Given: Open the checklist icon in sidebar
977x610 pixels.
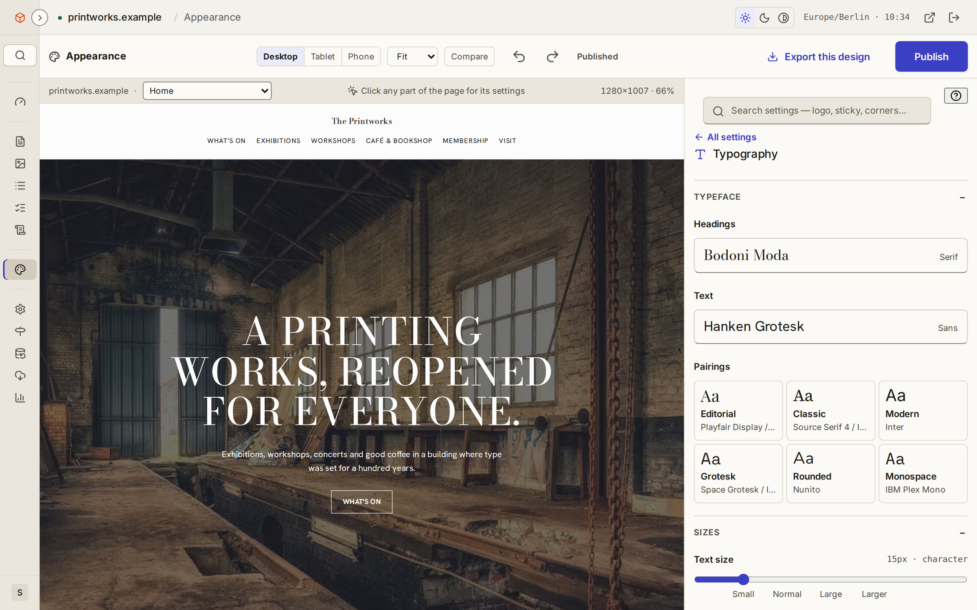Looking at the screenshot, I should tap(20, 208).
